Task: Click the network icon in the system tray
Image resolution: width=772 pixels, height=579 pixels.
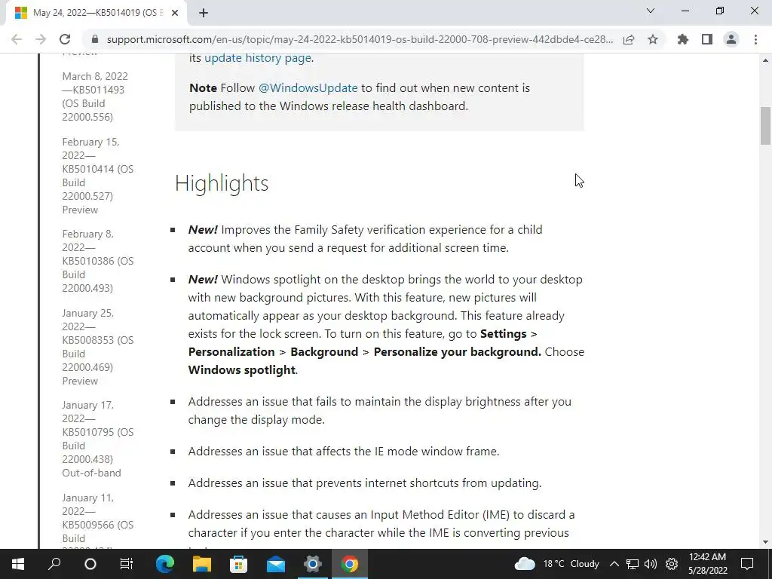Action: tap(633, 564)
